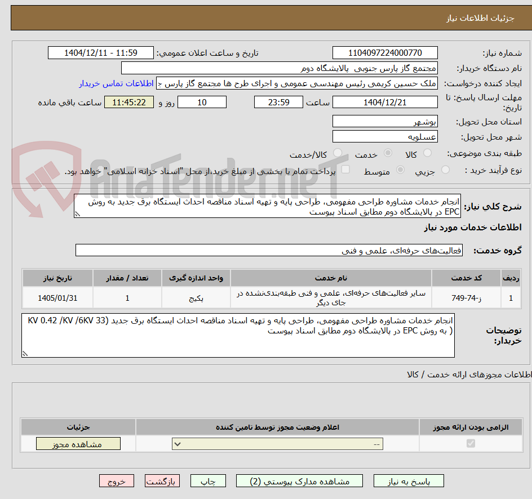Click the تاریخ نیاز column header
The height and width of the screenshot is (499, 532).
click(57, 278)
